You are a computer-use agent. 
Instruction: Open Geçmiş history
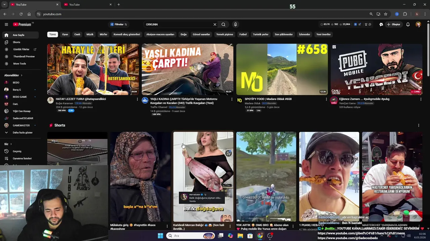pyautogui.click(x=20, y=151)
